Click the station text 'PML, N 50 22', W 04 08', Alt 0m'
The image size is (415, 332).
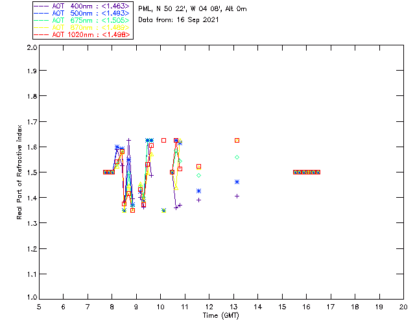pos(193,9)
